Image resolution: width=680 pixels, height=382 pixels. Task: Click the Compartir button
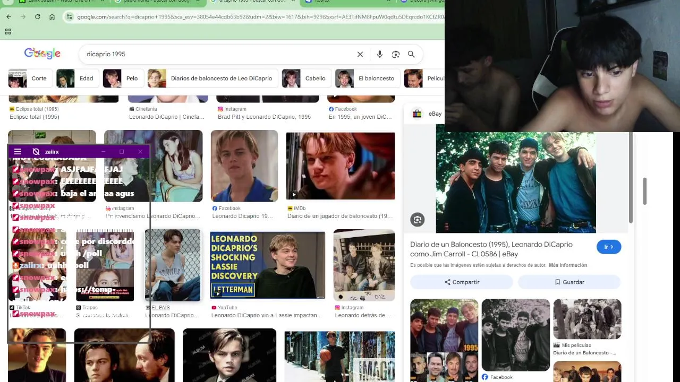click(x=462, y=282)
